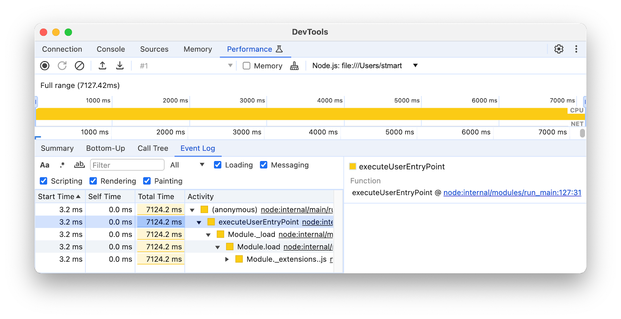This screenshot has width=621, height=319.
Task: Open the three-dot more options menu
Action: tap(576, 49)
